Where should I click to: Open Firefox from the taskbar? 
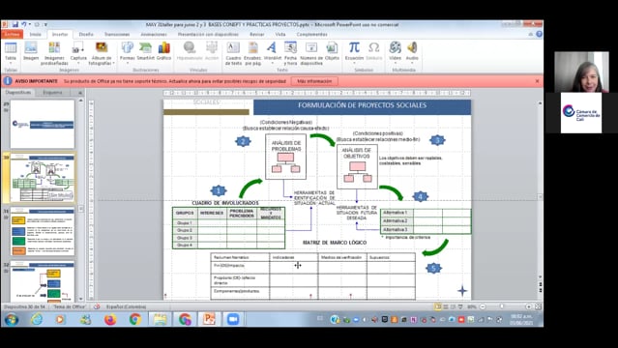click(x=110, y=319)
